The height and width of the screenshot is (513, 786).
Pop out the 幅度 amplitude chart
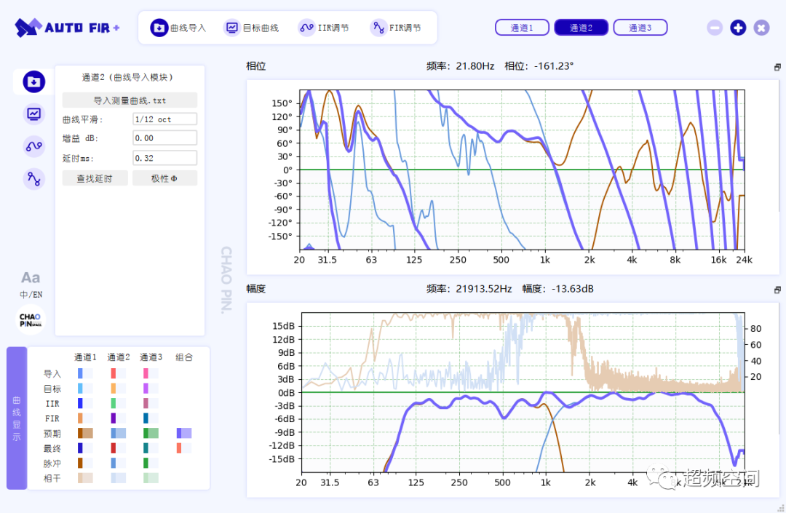point(777,290)
